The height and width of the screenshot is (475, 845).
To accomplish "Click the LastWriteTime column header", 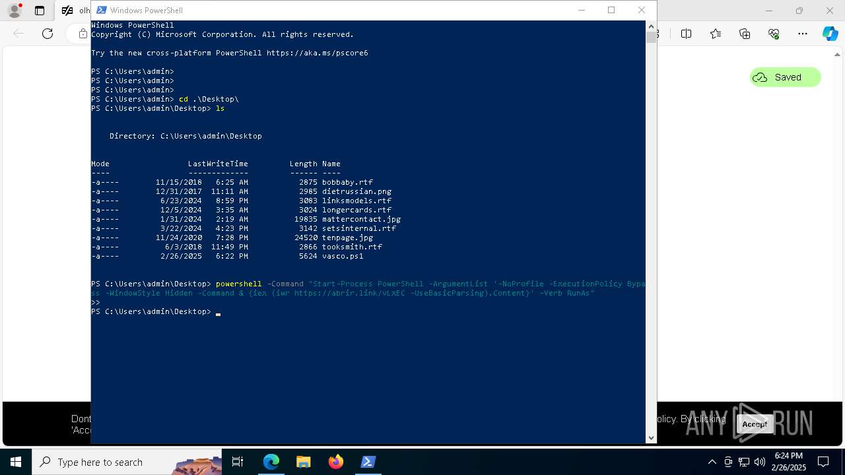I will pyautogui.click(x=218, y=164).
